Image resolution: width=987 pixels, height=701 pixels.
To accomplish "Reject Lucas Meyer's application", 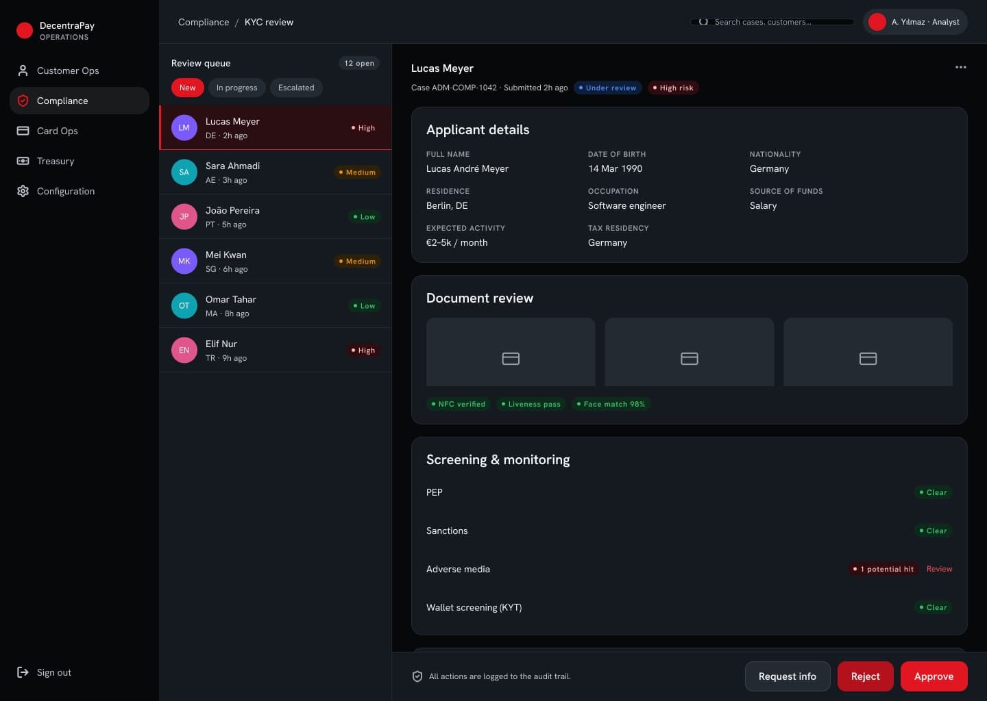I will click(866, 676).
